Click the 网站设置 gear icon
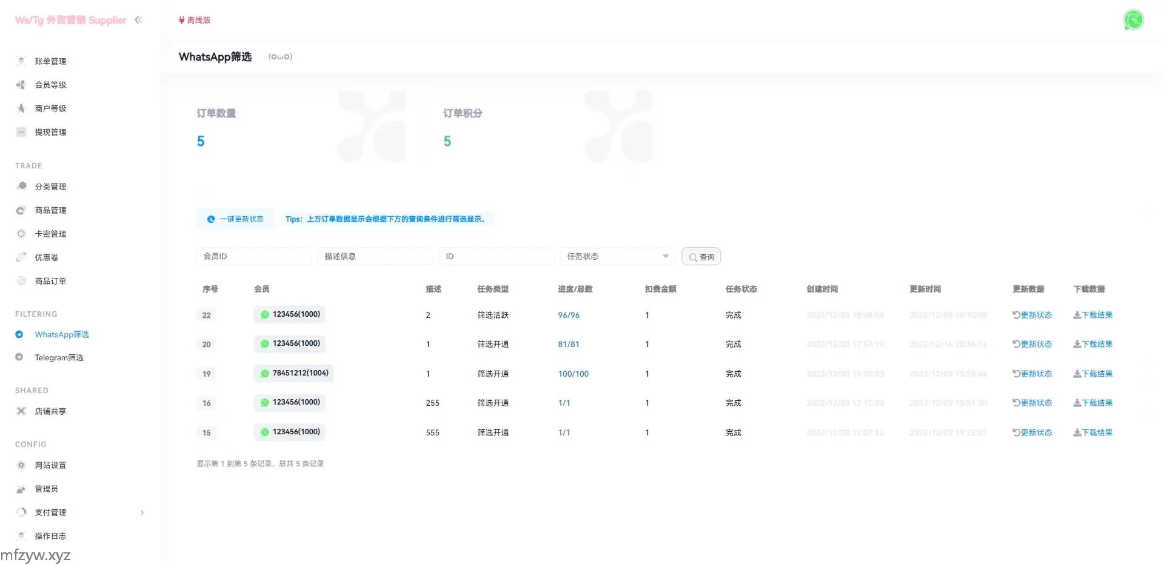 (21, 465)
